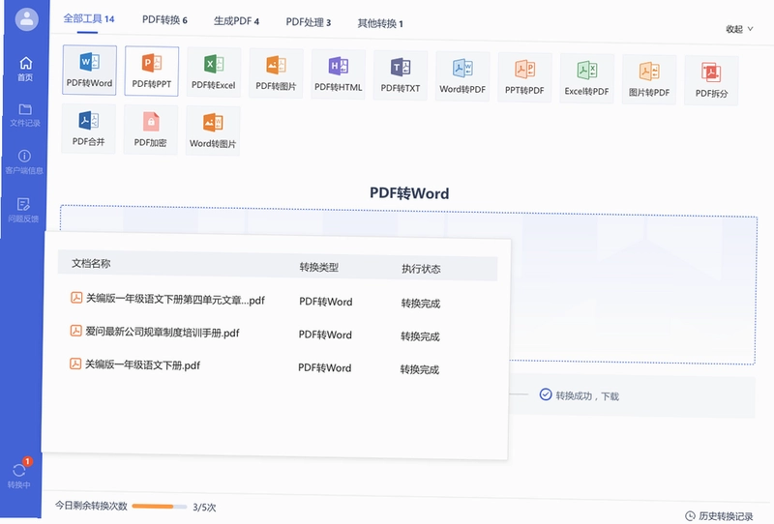Select the PDF加密 tool

(x=151, y=130)
